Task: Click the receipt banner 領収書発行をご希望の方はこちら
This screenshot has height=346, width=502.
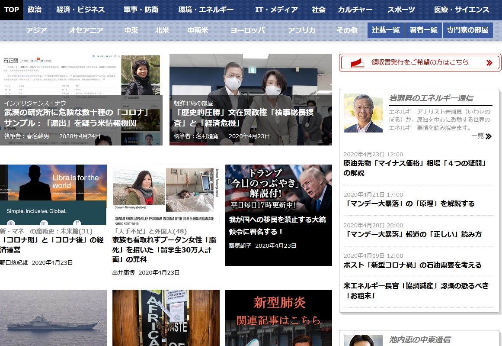Action: pyautogui.click(x=420, y=62)
